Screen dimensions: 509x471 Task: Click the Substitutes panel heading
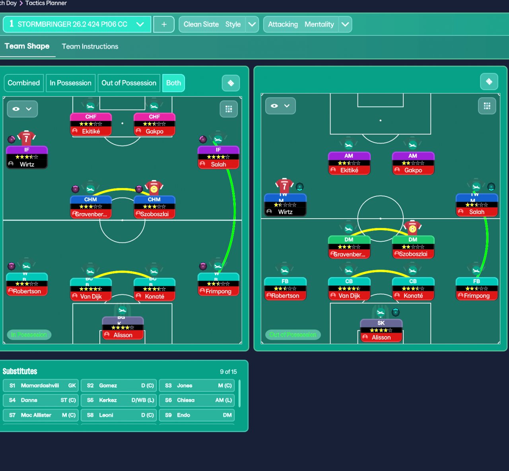pos(20,371)
